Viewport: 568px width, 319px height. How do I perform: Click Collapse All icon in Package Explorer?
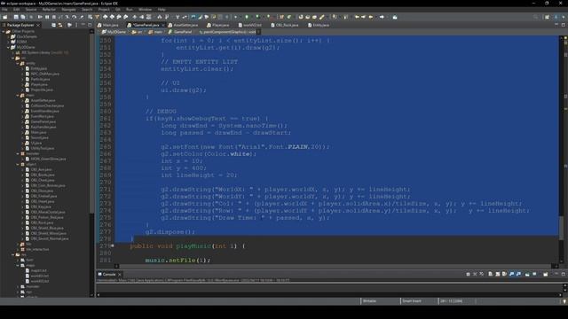click(x=53, y=25)
